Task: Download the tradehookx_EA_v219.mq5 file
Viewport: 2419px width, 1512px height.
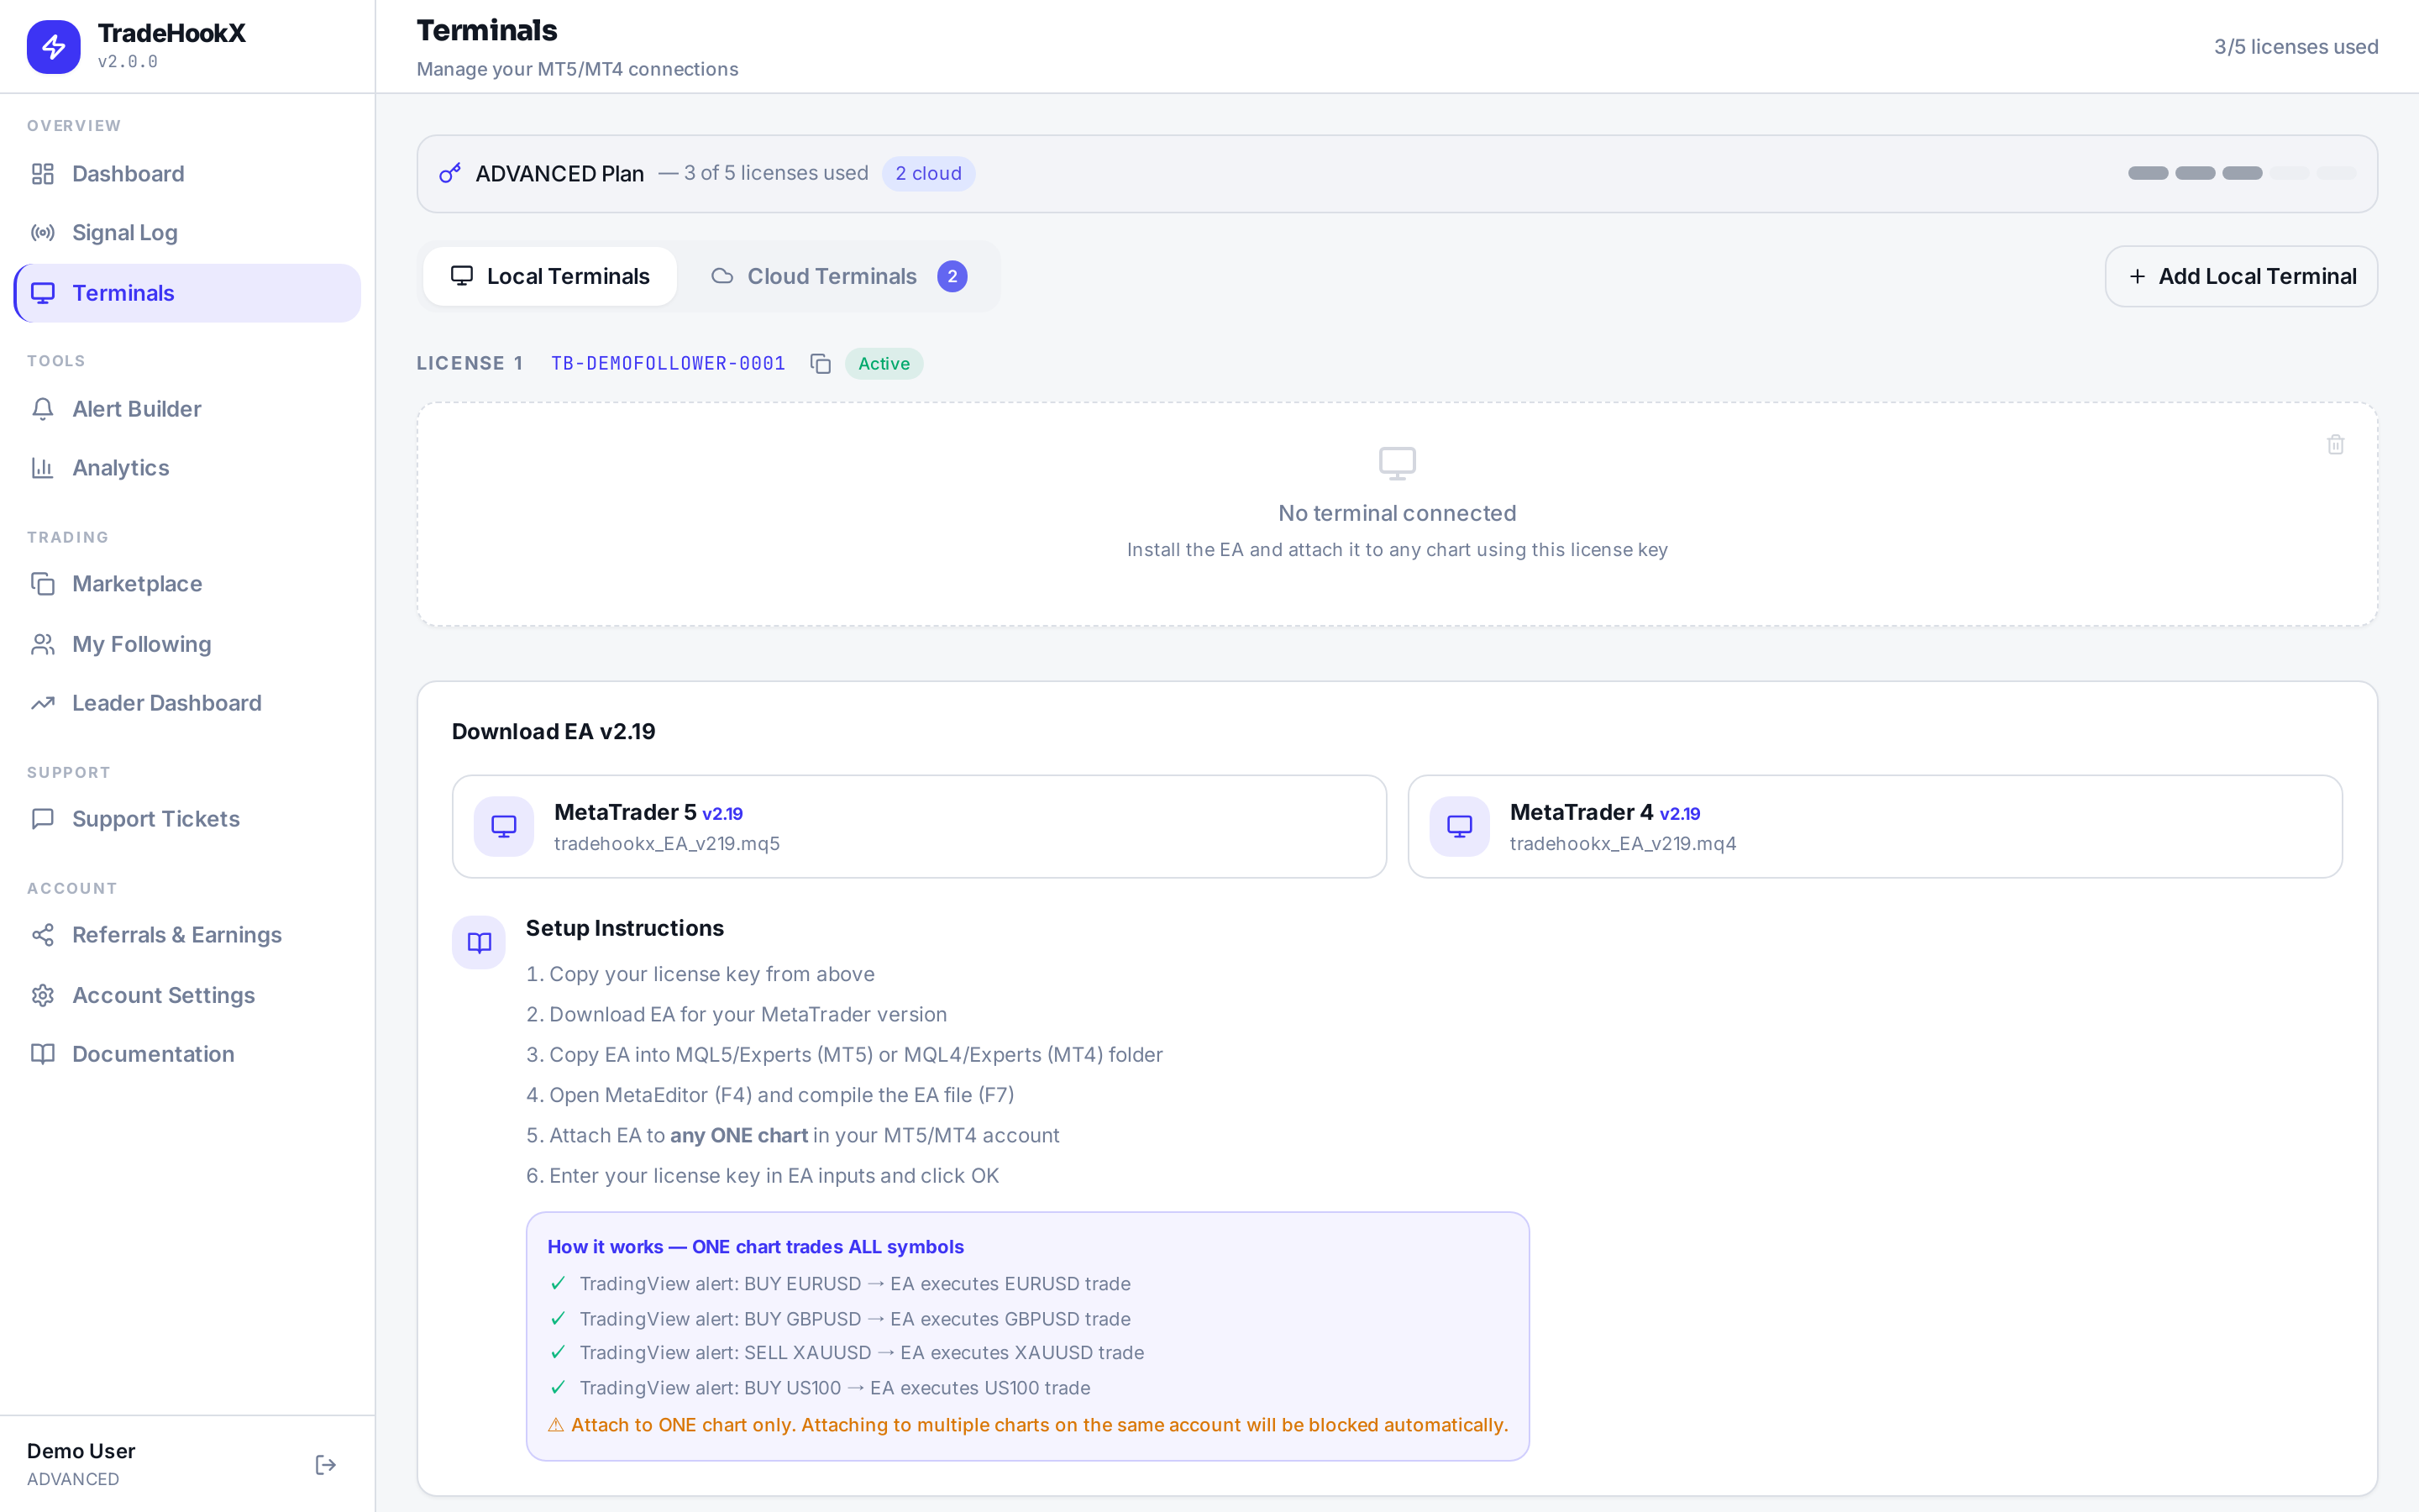Action: [920, 826]
